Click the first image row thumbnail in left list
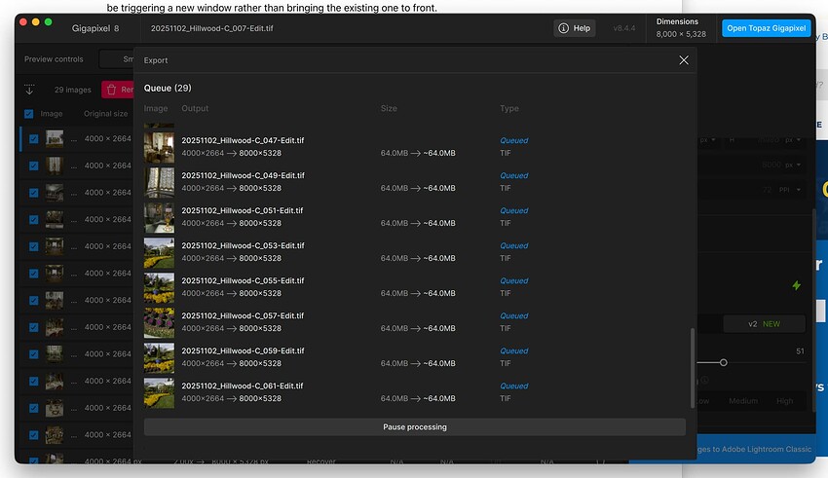828x478 pixels. point(55,139)
